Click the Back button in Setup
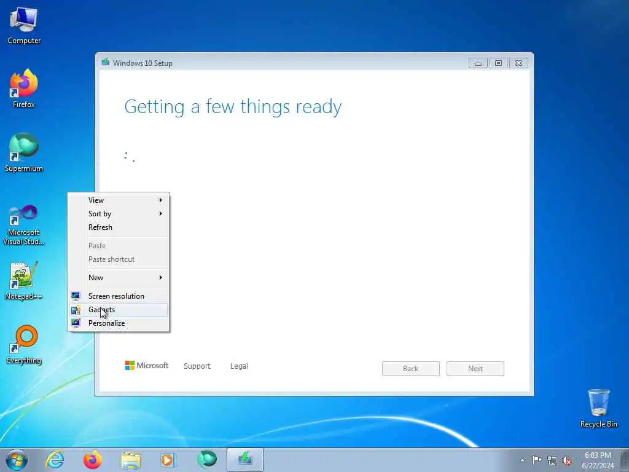This screenshot has height=472, width=629. tap(411, 369)
